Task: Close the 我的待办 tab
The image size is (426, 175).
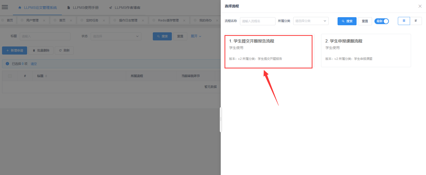Action: coord(217,20)
